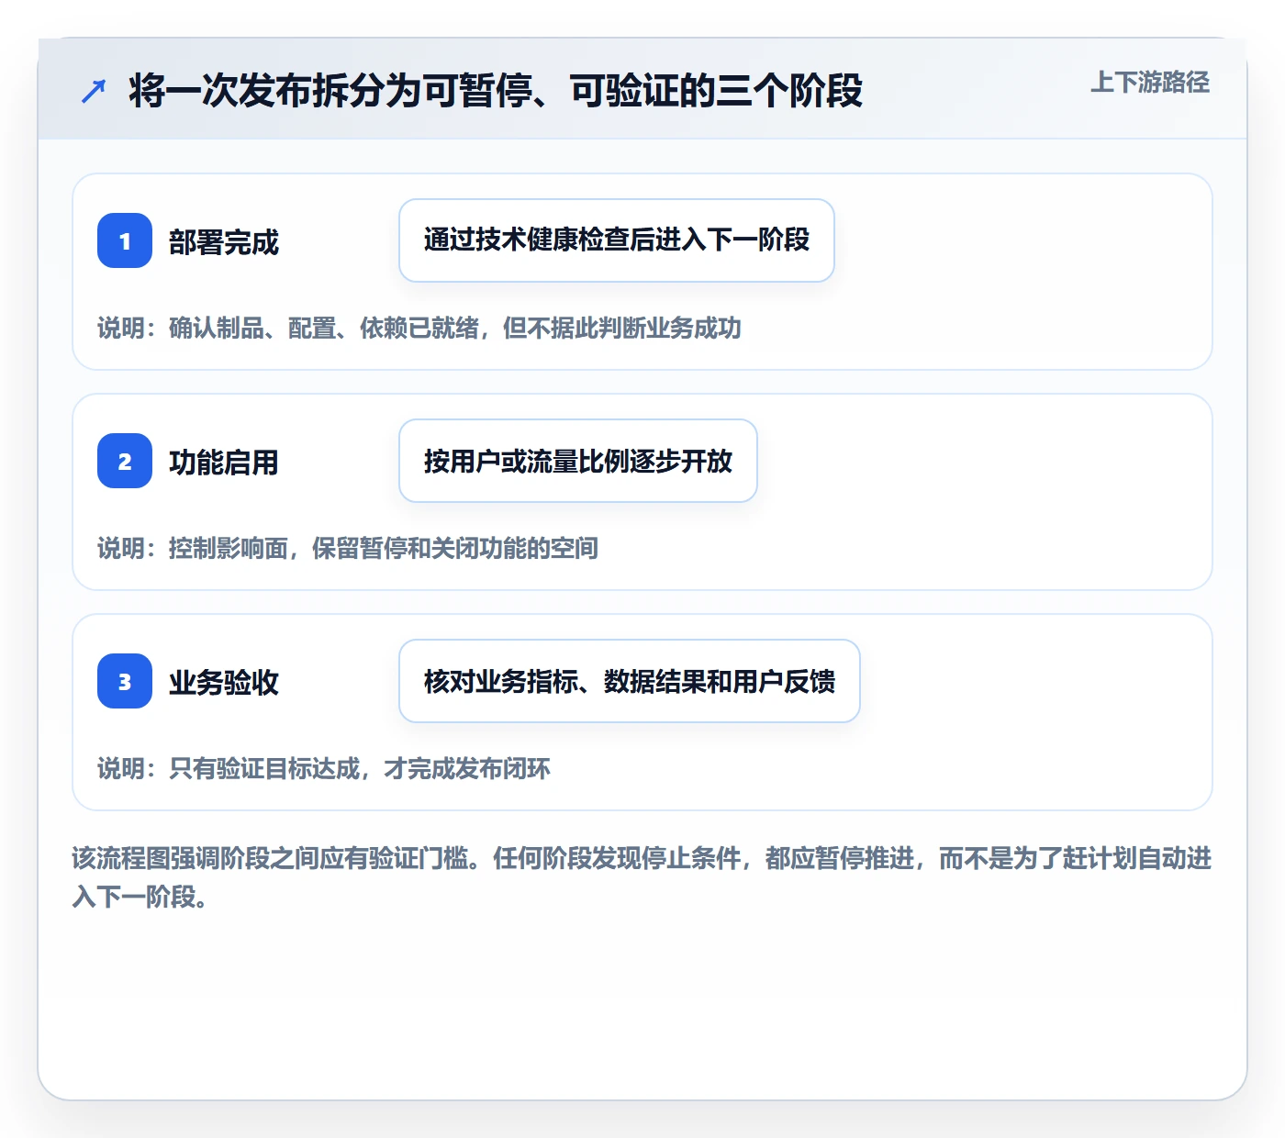Click the blue arrow icon beside the title
The height and width of the screenshot is (1138, 1285).
(x=94, y=91)
